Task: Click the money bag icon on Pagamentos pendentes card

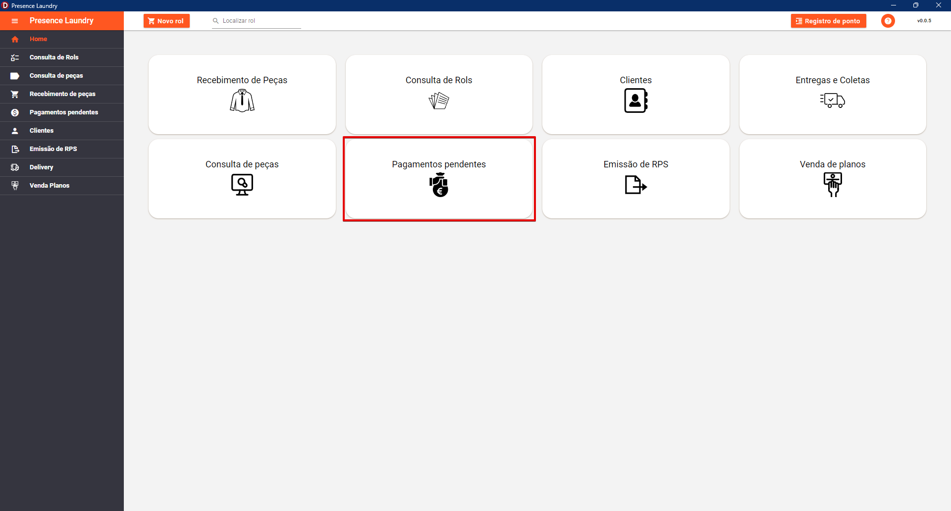Action: [x=439, y=185]
